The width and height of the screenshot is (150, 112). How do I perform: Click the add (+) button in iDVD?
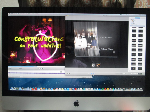click(x=67, y=73)
